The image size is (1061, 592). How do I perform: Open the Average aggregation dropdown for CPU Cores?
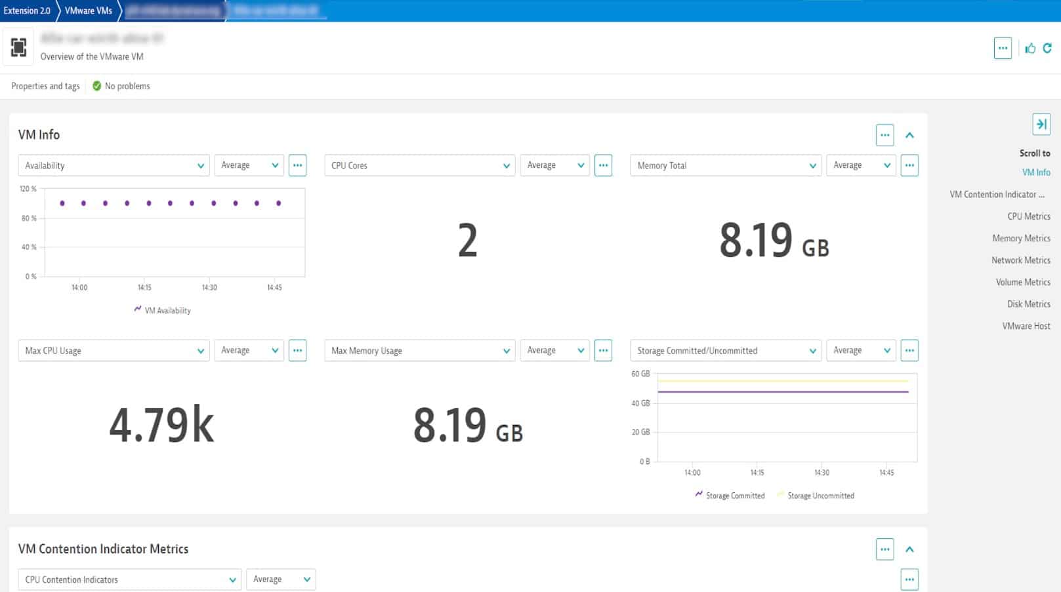pos(554,165)
